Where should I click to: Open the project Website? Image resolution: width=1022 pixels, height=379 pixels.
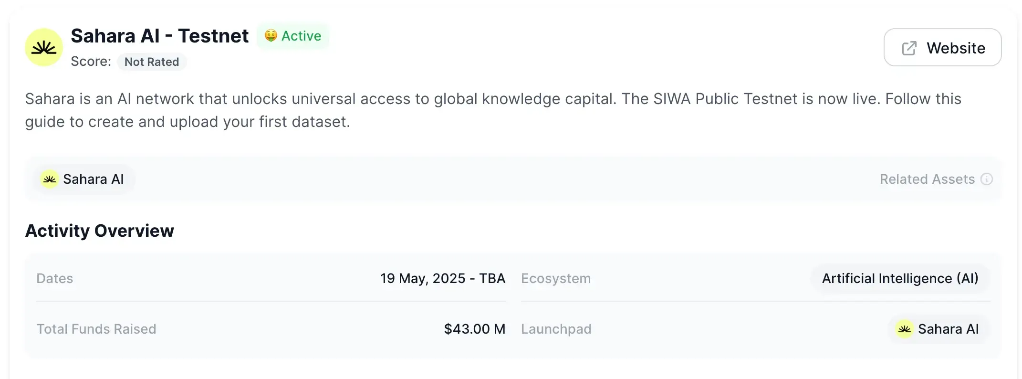942,47
